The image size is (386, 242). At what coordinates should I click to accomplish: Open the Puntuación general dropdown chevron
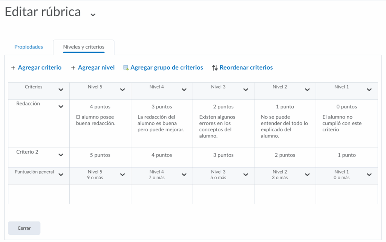pos(61,175)
